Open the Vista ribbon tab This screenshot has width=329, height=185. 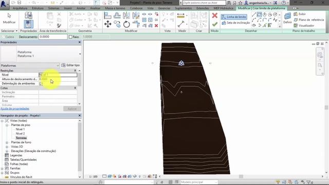[x=150, y=8]
